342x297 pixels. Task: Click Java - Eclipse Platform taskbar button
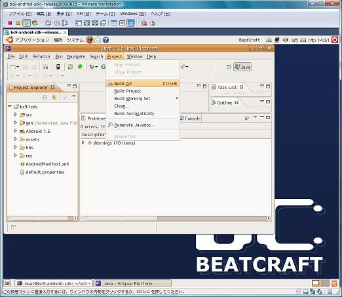pyautogui.click(x=132, y=283)
